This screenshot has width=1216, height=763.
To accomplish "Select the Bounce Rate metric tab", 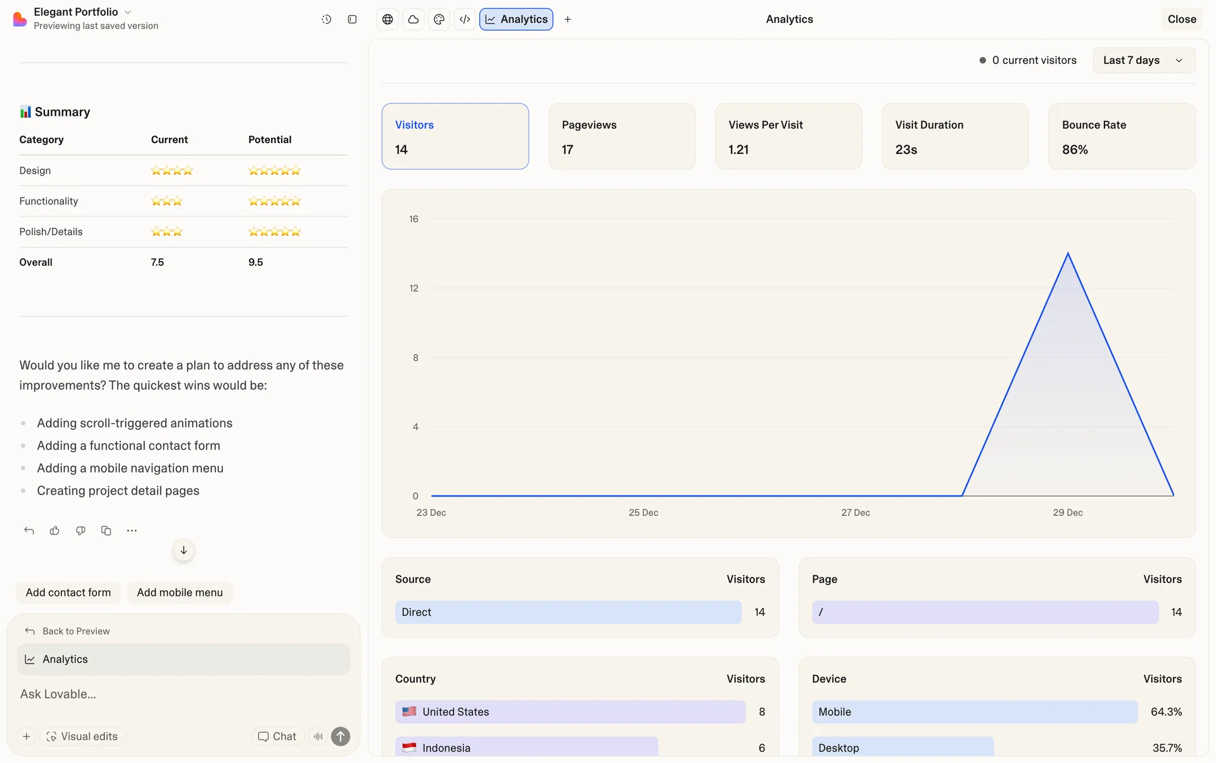I will click(1121, 136).
